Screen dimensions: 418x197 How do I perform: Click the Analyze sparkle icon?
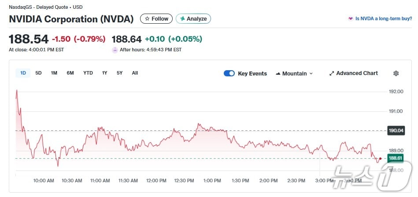(x=182, y=19)
